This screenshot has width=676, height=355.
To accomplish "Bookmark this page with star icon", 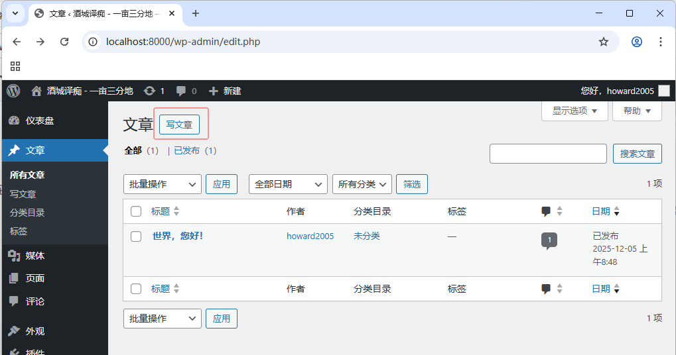I will click(x=604, y=42).
